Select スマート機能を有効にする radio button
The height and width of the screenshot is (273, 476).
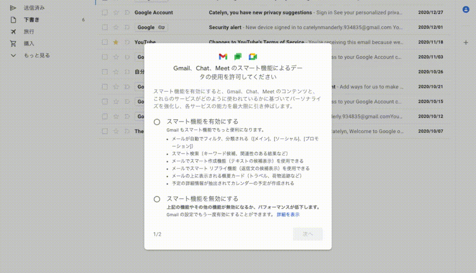pos(157,122)
